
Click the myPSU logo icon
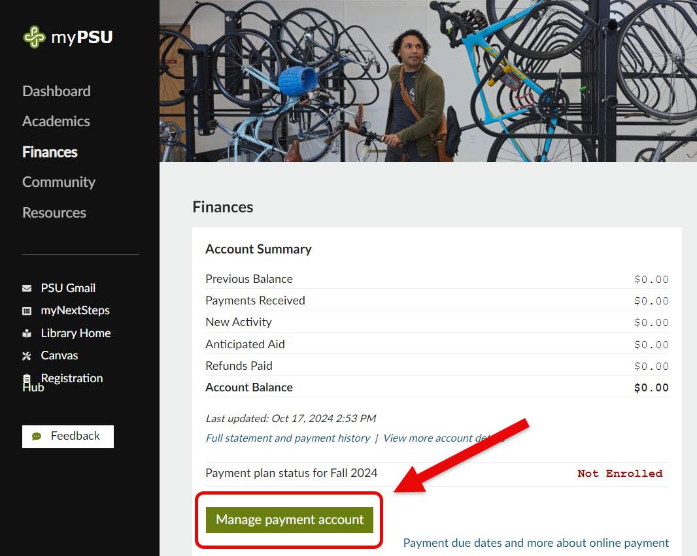point(34,37)
